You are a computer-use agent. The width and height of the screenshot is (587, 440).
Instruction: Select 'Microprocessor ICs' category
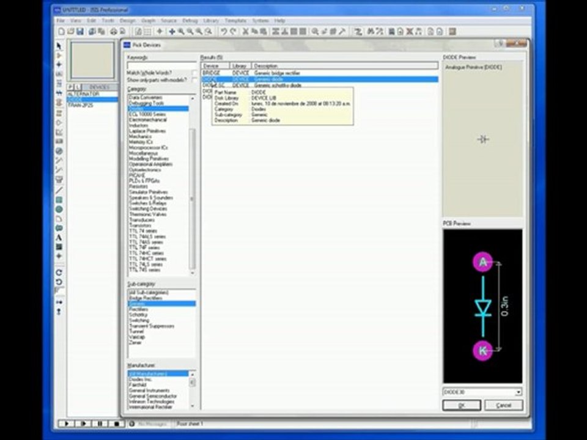point(148,147)
